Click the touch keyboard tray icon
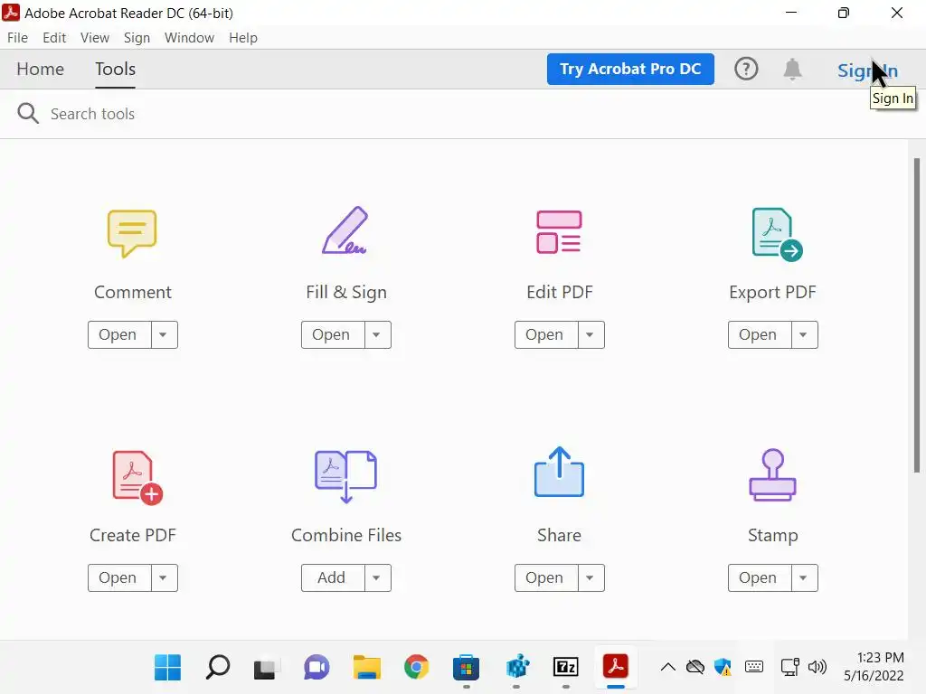 754,667
